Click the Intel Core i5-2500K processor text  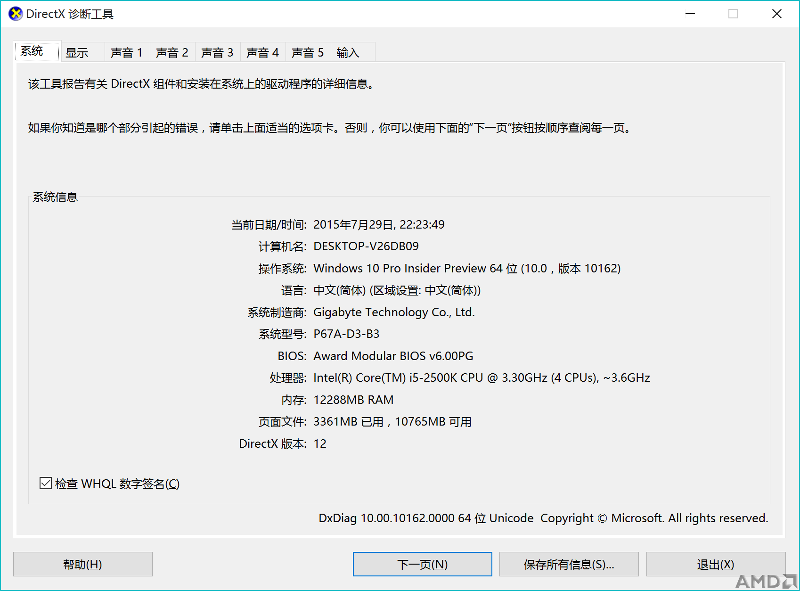482,378
